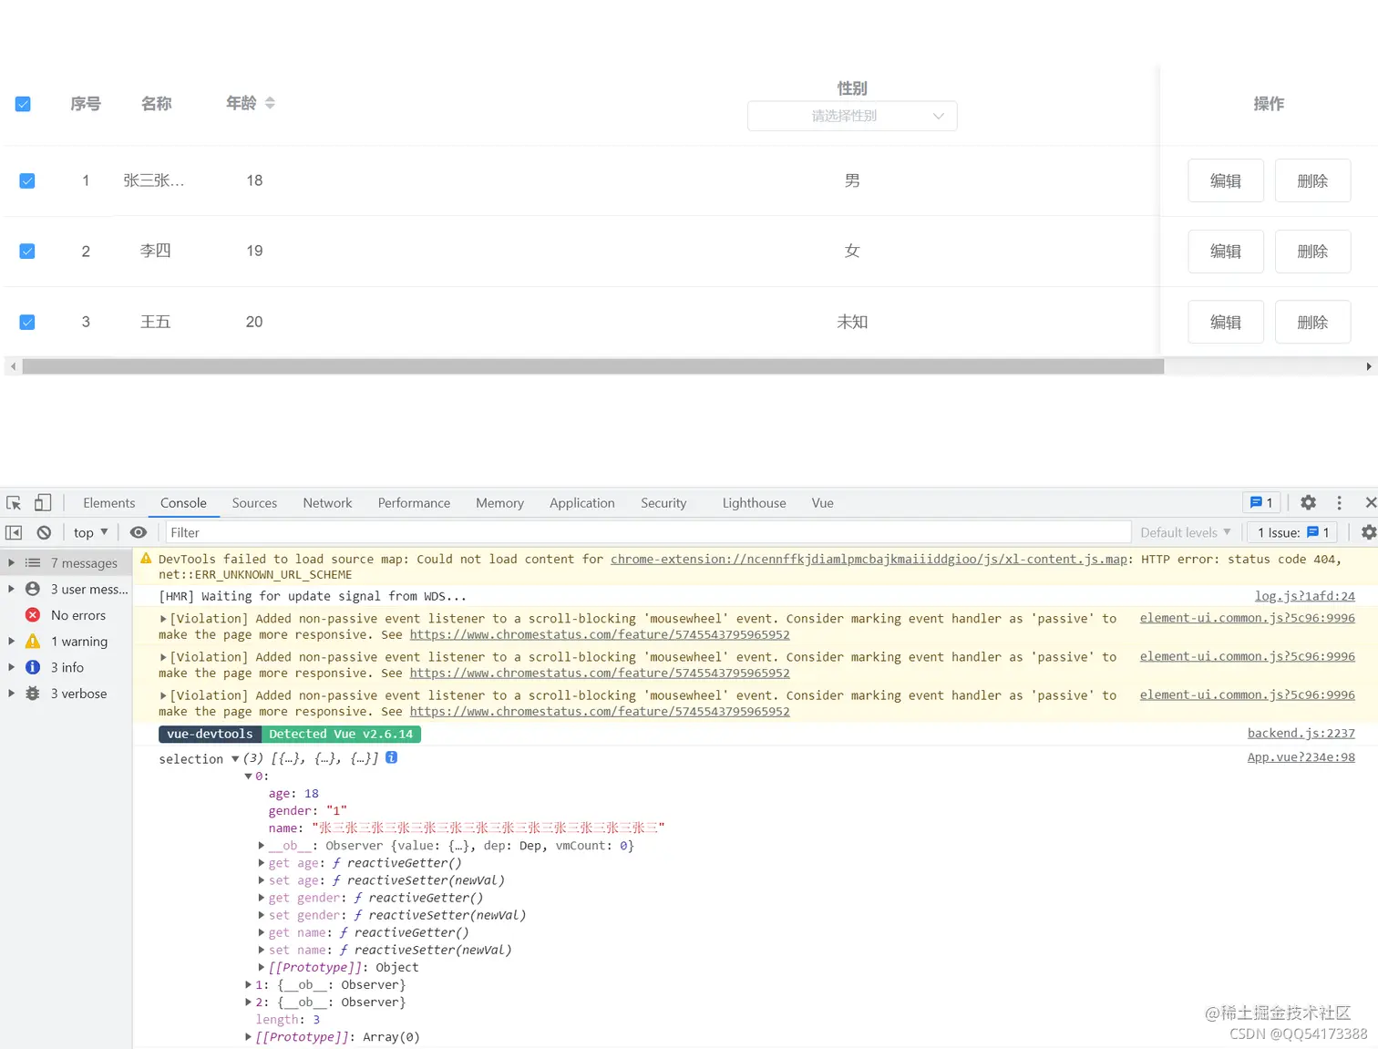This screenshot has width=1378, height=1049.
Task: Open DevTools settings gear icon
Action: [1308, 503]
